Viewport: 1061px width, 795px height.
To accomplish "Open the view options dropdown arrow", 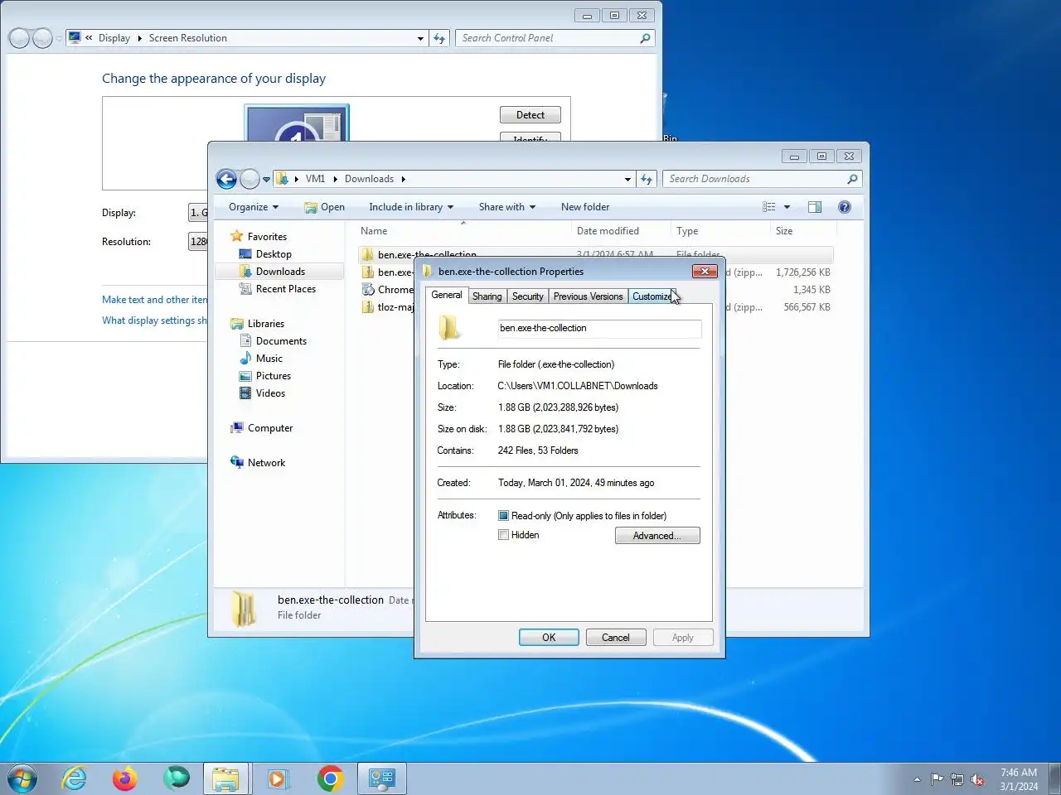I will point(787,207).
